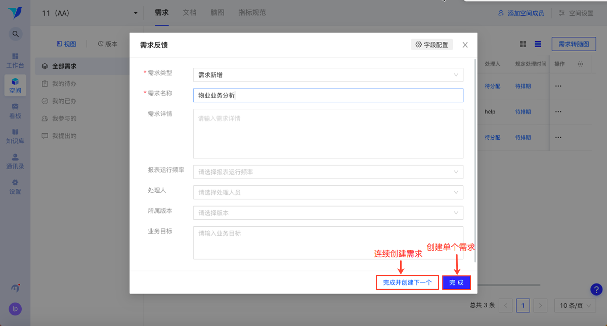607x326 pixels.
Task: Click the 处理人 column header
Action: [x=492, y=64]
